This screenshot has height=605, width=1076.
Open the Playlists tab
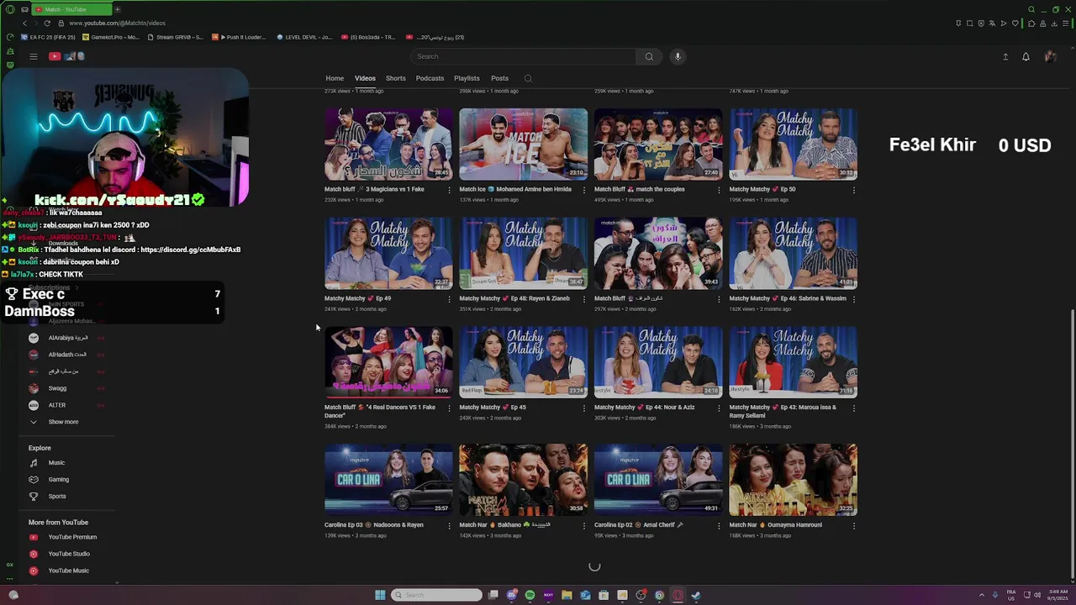[467, 78]
